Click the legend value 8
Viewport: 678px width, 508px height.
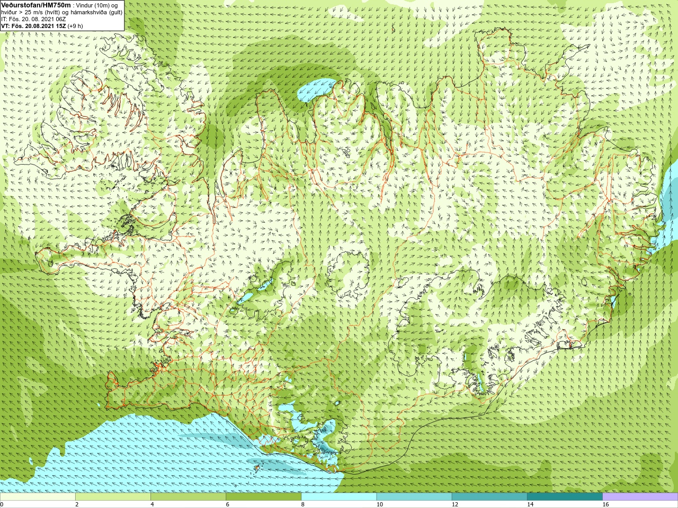(x=303, y=504)
